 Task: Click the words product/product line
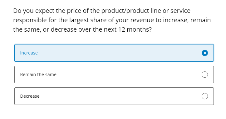click(x=125, y=11)
